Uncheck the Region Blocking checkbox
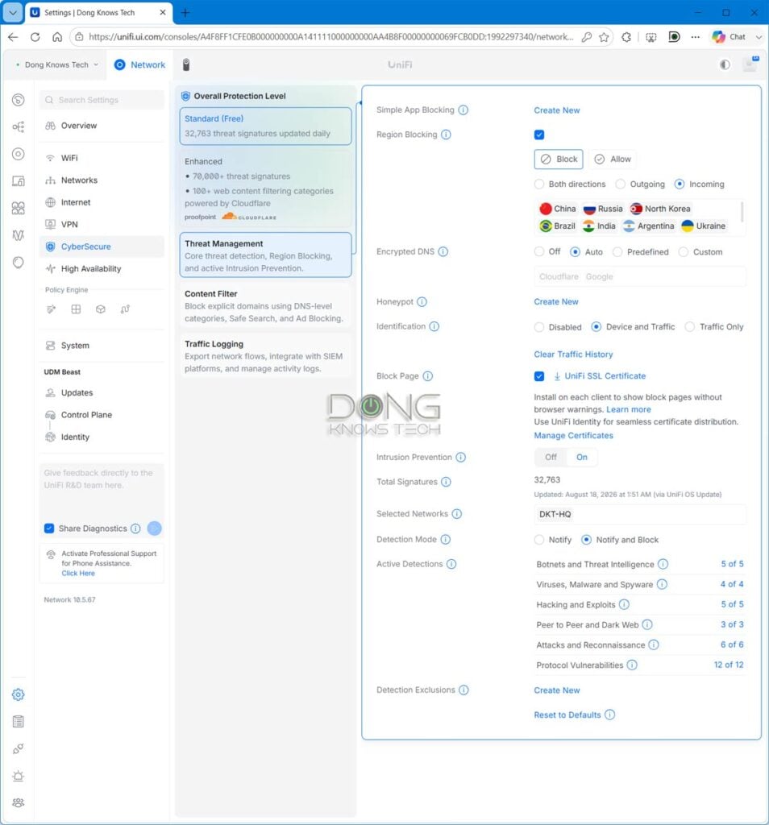 pyautogui.click(x=539, y=135)
